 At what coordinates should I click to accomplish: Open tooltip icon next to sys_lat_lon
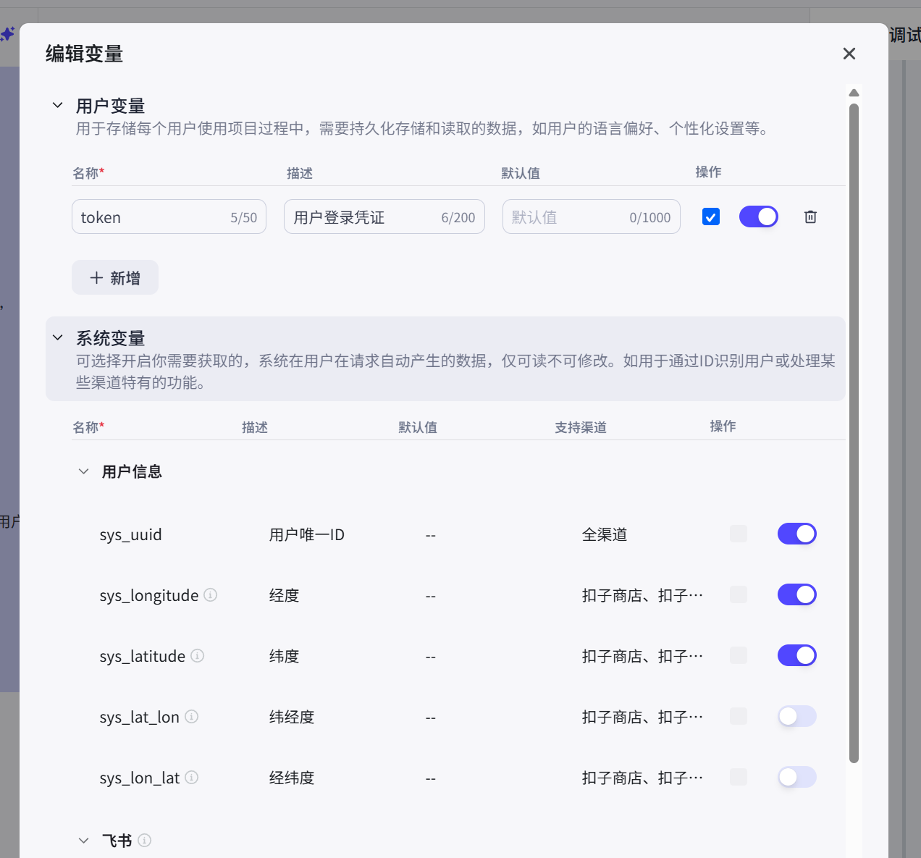point(191,717)
